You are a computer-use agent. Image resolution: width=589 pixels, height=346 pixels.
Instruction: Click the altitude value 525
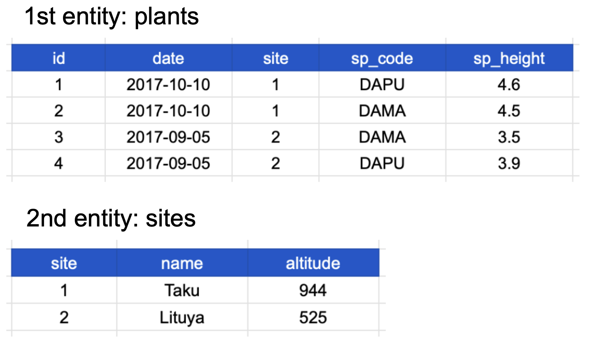click(313, 318)
